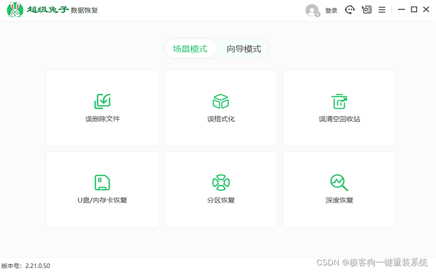Click the 分区恢复 lifebuoy icon
The image size is (436, 272).
point(221,183)
